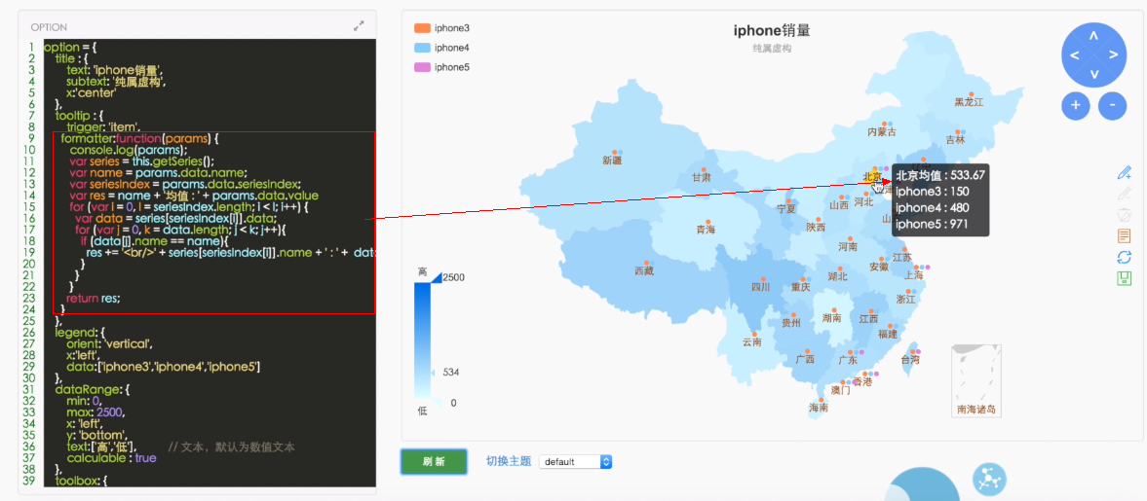Select 江苏 province on the map
Screen dimensions: 1147x501
point(902,257)
